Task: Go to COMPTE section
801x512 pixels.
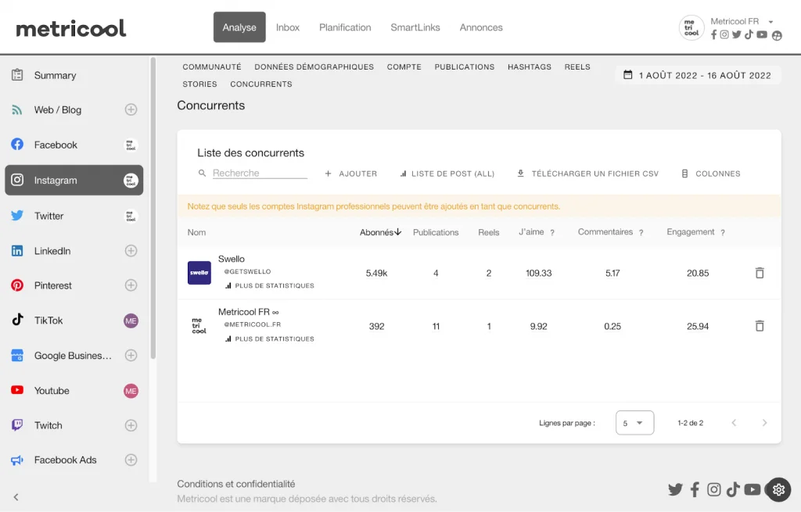Action: click(x=404, y=67)
